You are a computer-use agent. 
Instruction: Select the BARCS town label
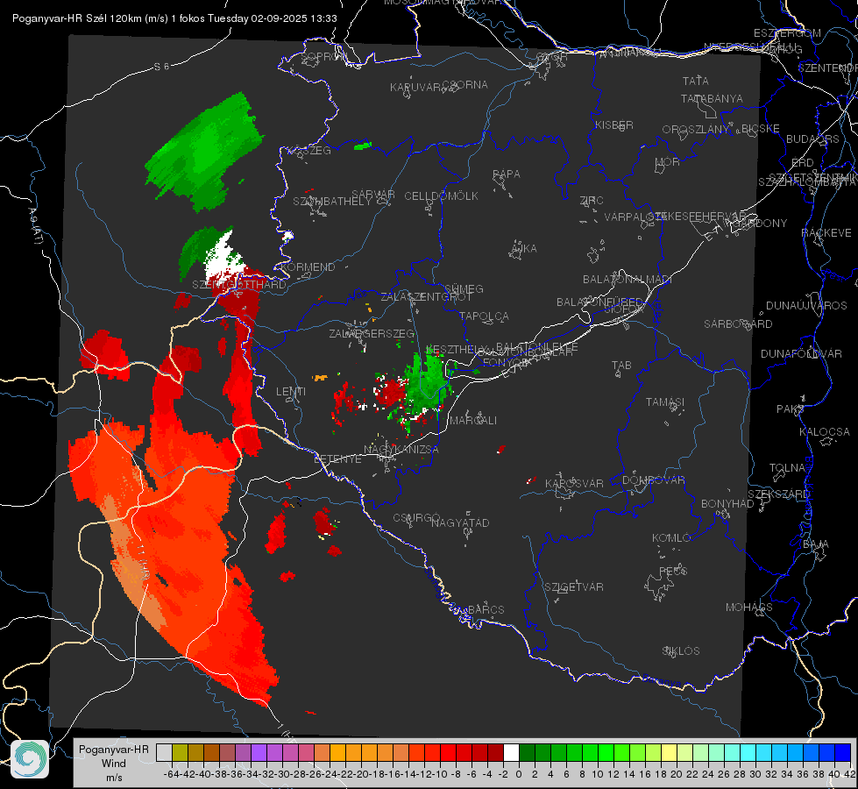[x=486, y=609]
